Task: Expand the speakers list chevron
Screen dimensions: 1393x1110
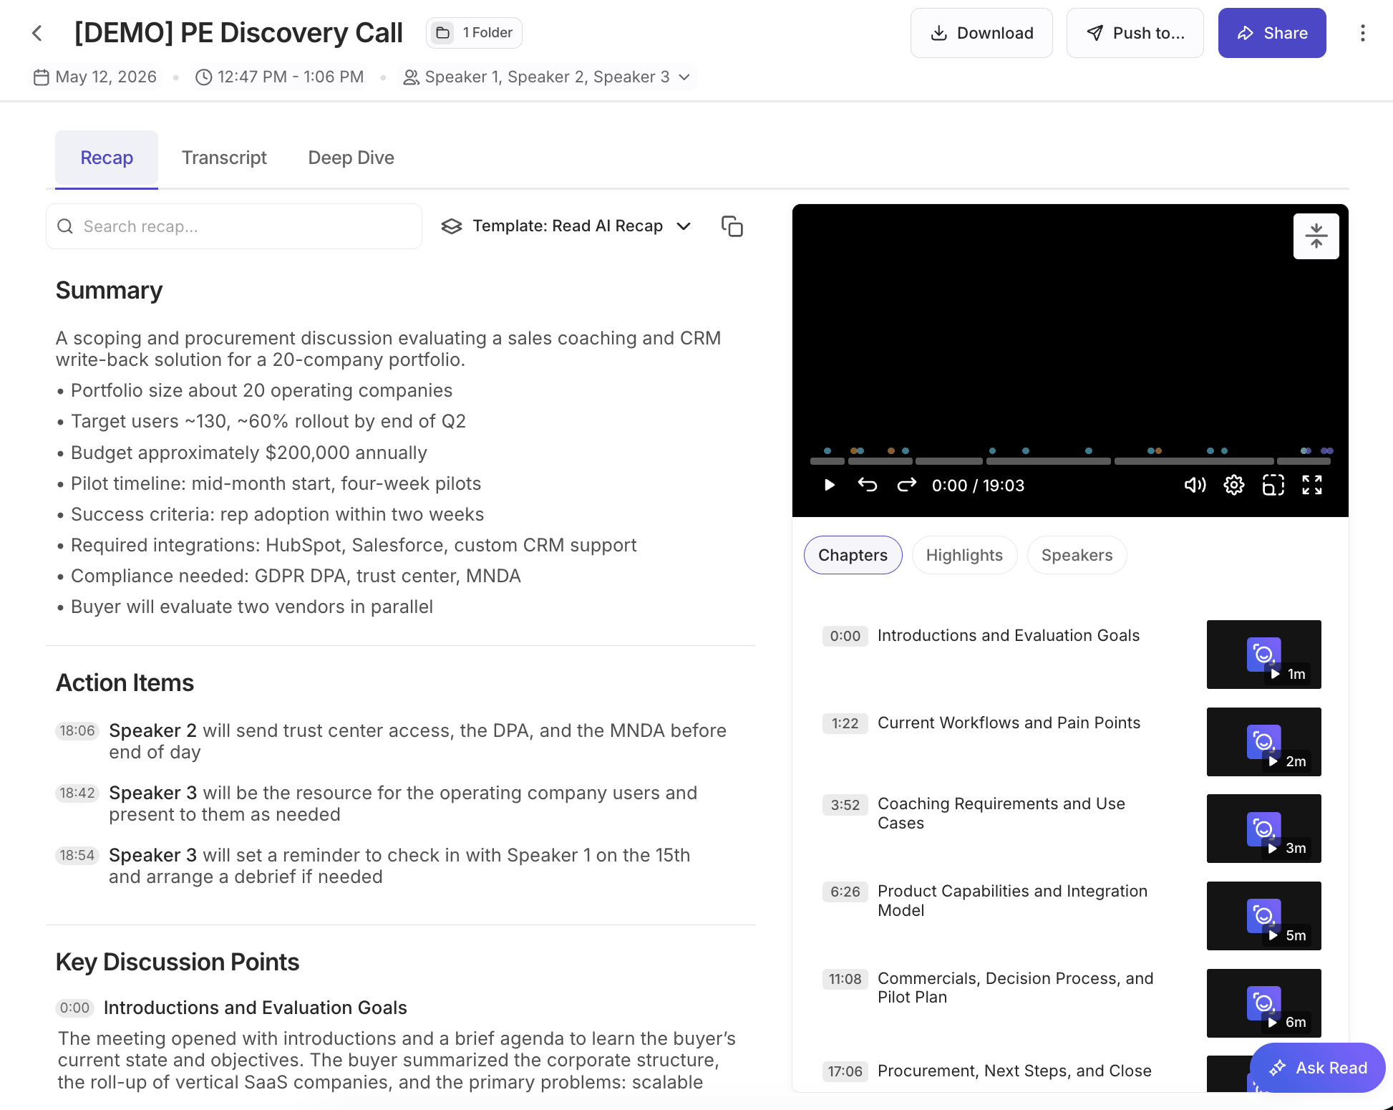Action: click(x=684, y=77)
